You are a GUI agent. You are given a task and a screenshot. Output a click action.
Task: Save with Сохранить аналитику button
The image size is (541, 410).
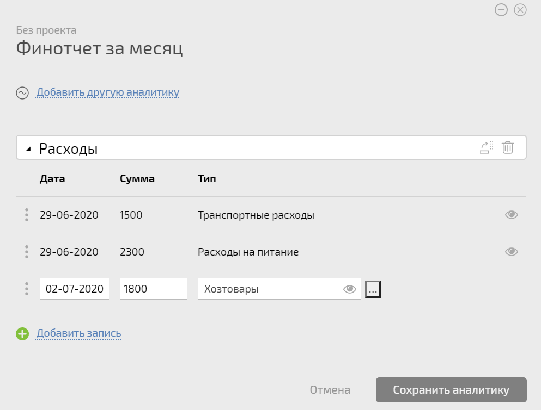coord(451,390)
